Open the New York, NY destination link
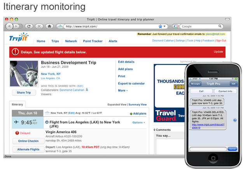The height and width of the screenshot is (169, 245). [51, 74]
